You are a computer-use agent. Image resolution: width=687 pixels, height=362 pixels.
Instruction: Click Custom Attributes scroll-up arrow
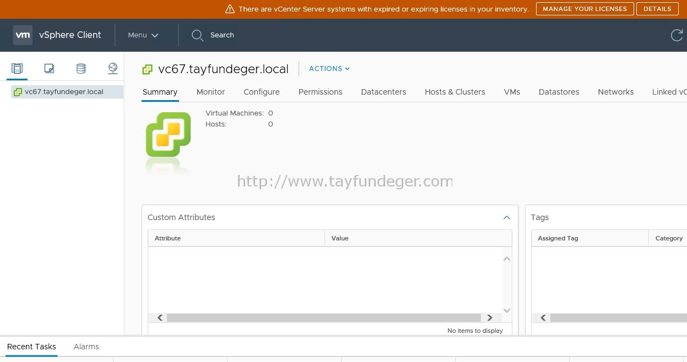click(507, 259)
